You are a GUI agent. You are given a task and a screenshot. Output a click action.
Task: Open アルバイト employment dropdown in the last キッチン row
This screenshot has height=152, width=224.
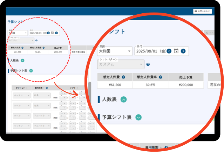[42, 126]
